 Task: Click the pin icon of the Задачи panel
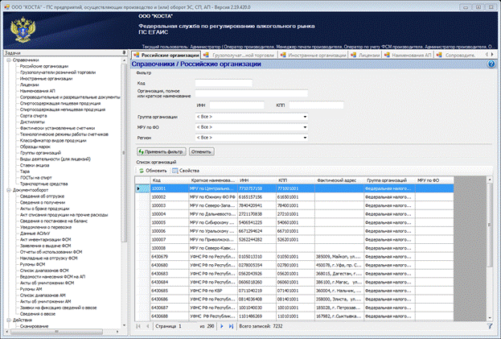click(124, 53)
